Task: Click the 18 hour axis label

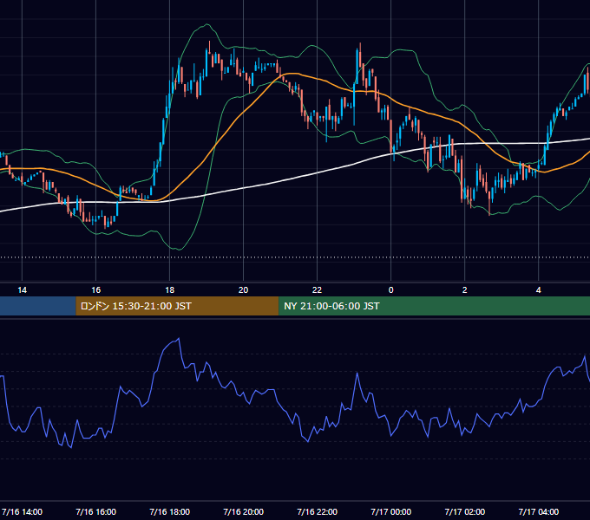Action: [x=170, y=290]
